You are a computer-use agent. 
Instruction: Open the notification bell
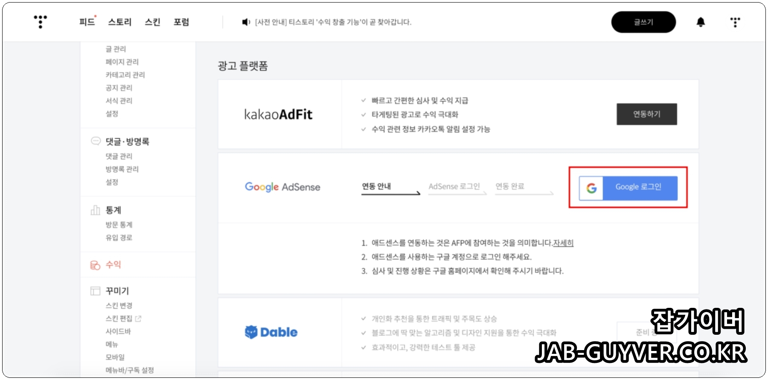(701, 22)
